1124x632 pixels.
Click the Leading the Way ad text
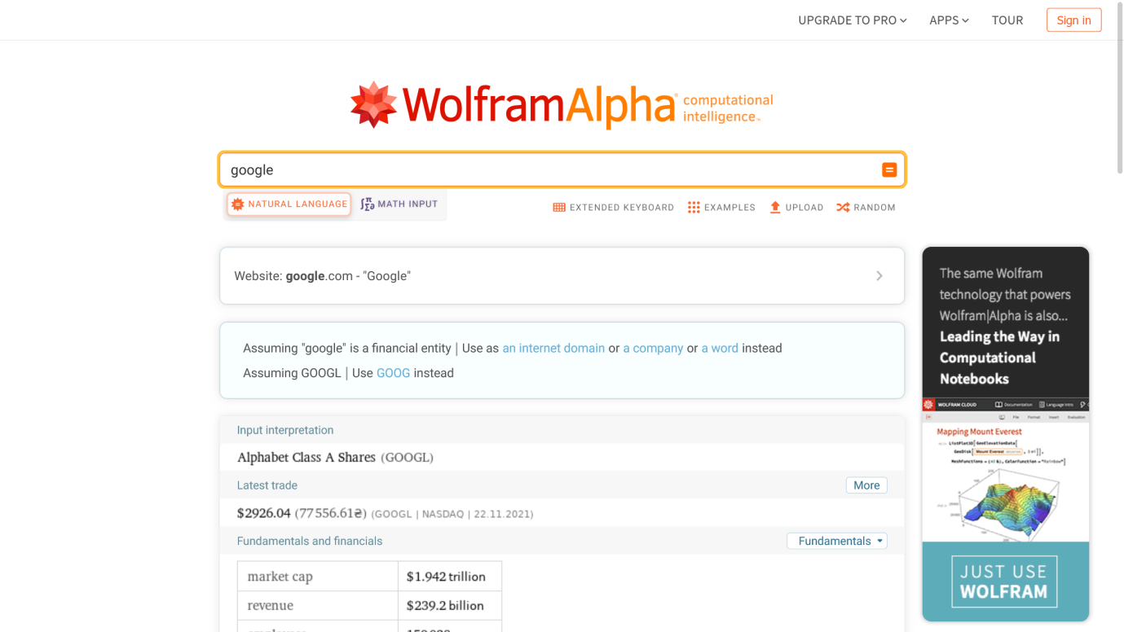pos(999,358)
